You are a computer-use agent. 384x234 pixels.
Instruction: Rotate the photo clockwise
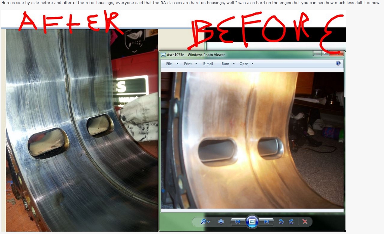pyautogui.click(x=291, y=222)
